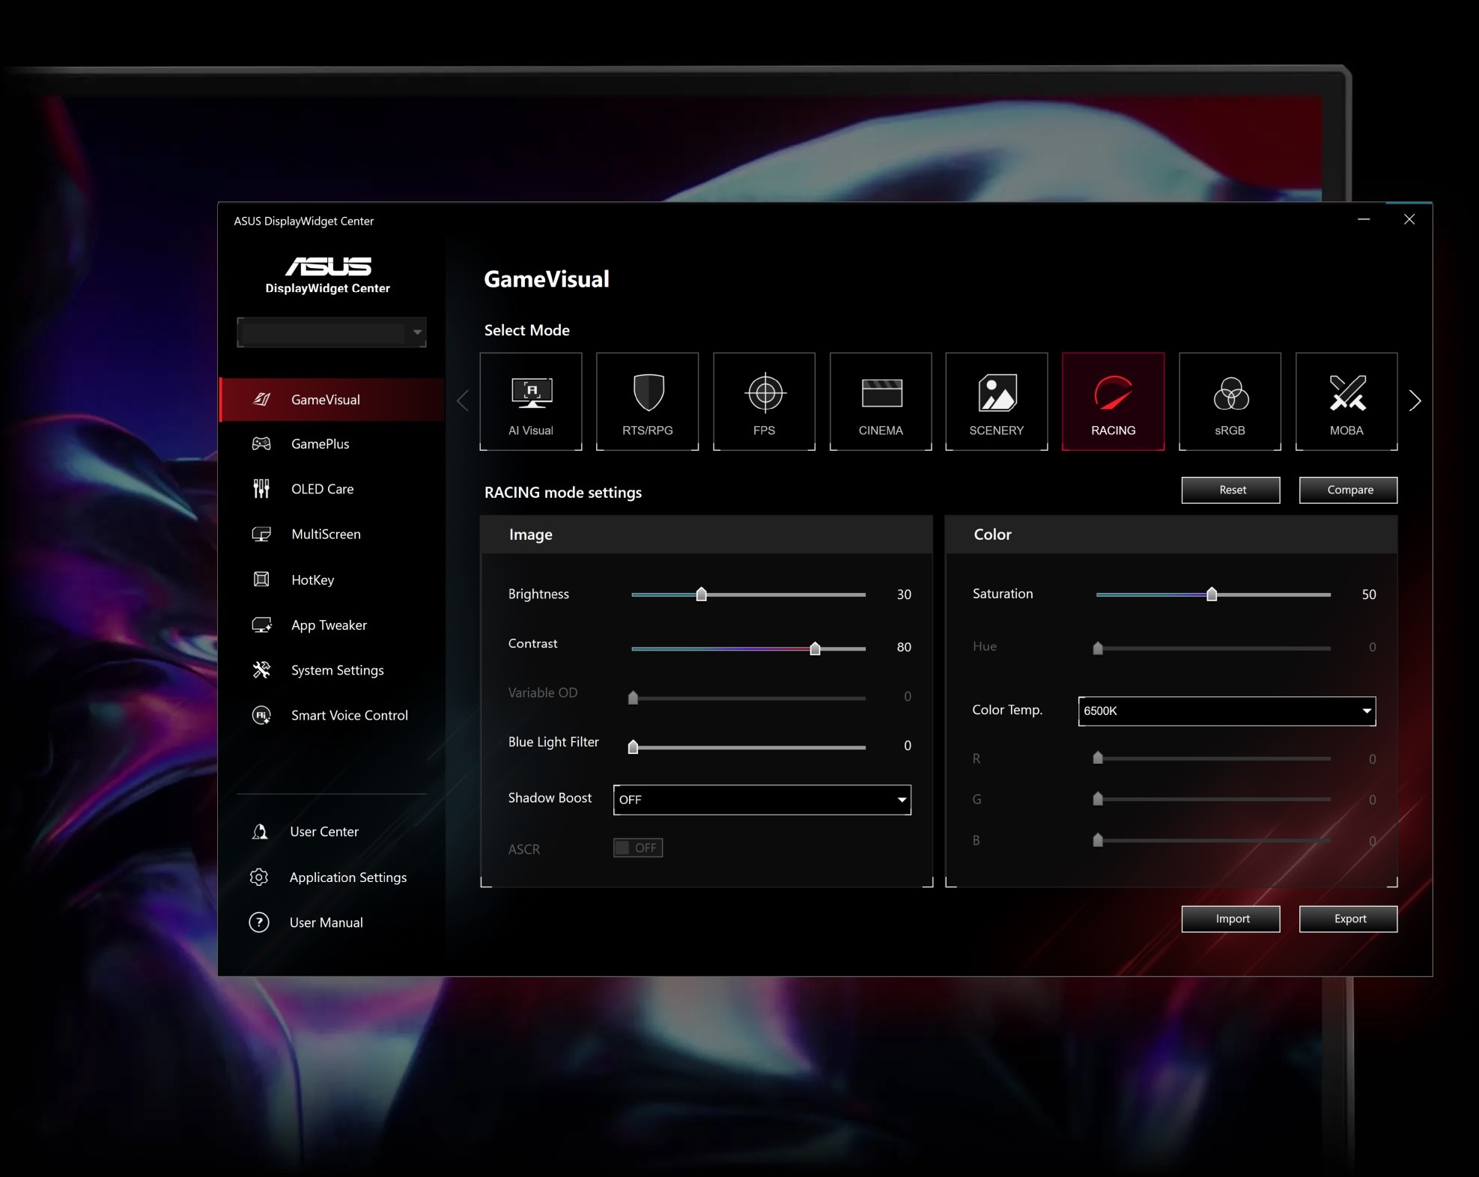Viewport: 1479px width, 1177px height.
Task: Import a settings profile
Action: click(x=1231, y=919)
